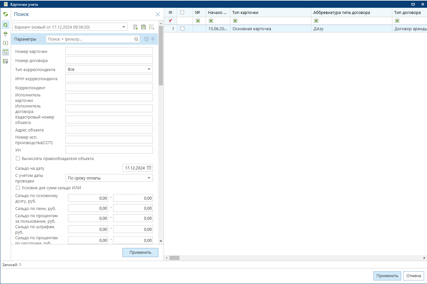Open filter condition for Тип карточки column
Image resolution: width=427 pixels, height=284 pixels.
(235, 21)
